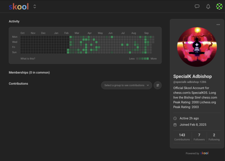This screenshot has height=161, width=225.
Task: Click the SpecialK Adbishop name heading
Action: 192,76
